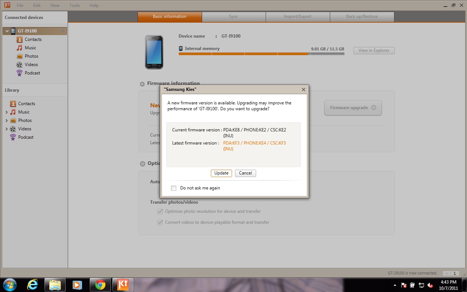
Task: Click the network tray icon
Action: click(x=421, y=285)
